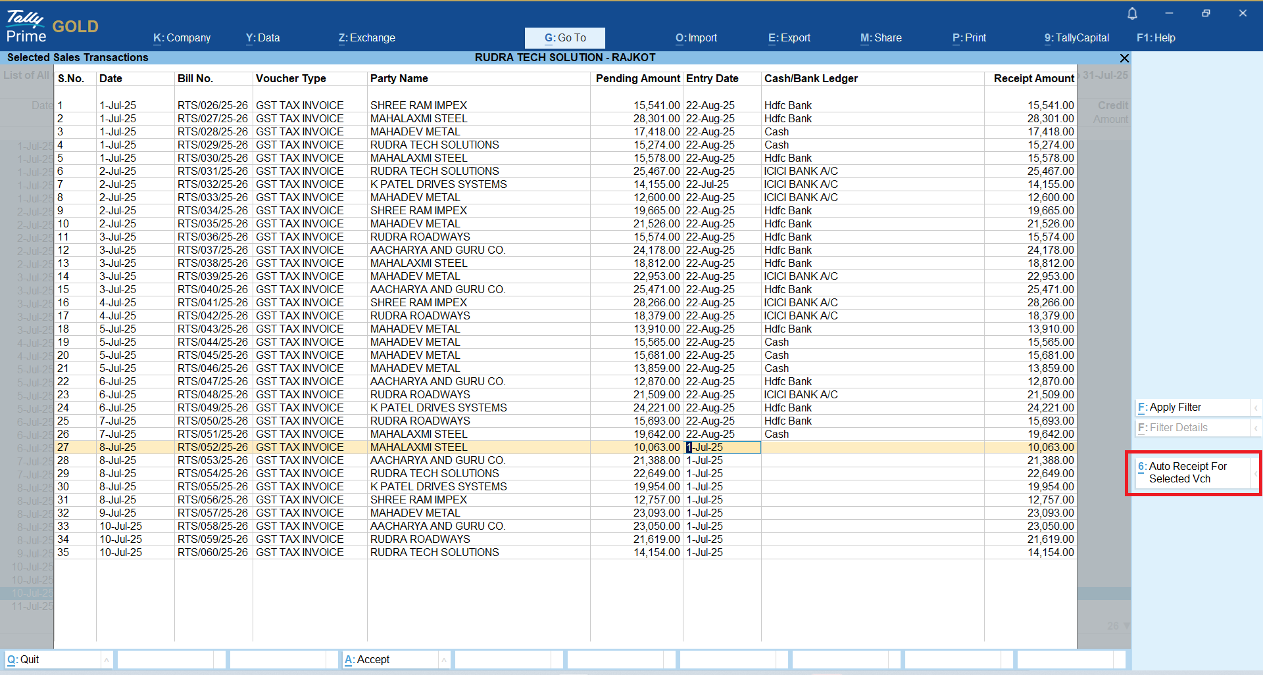Click Auto Receipt For Selected Vch

[1187, 473]
